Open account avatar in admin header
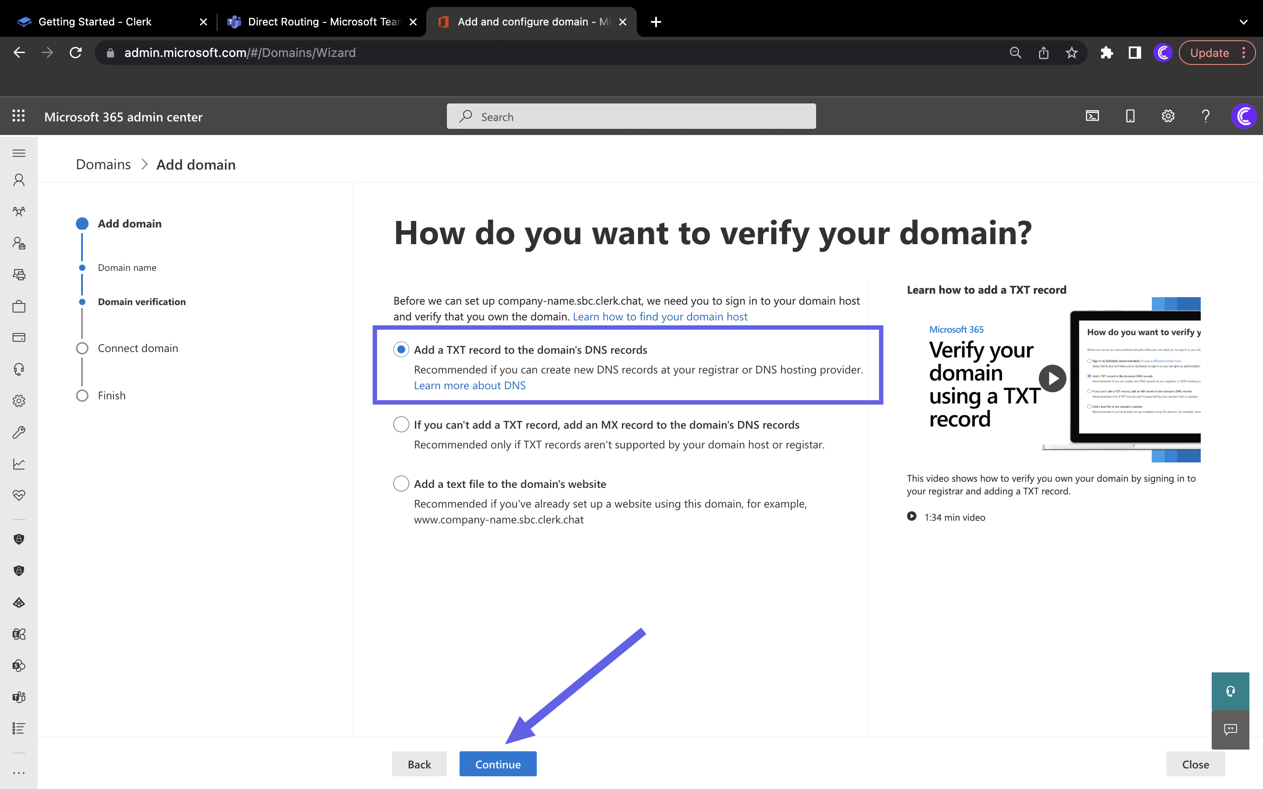The image size is (1263, 789). (x=1244, y=116)
